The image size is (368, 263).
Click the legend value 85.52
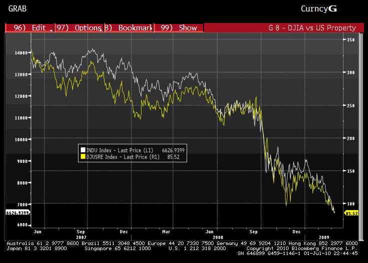(x=173, y=157)
